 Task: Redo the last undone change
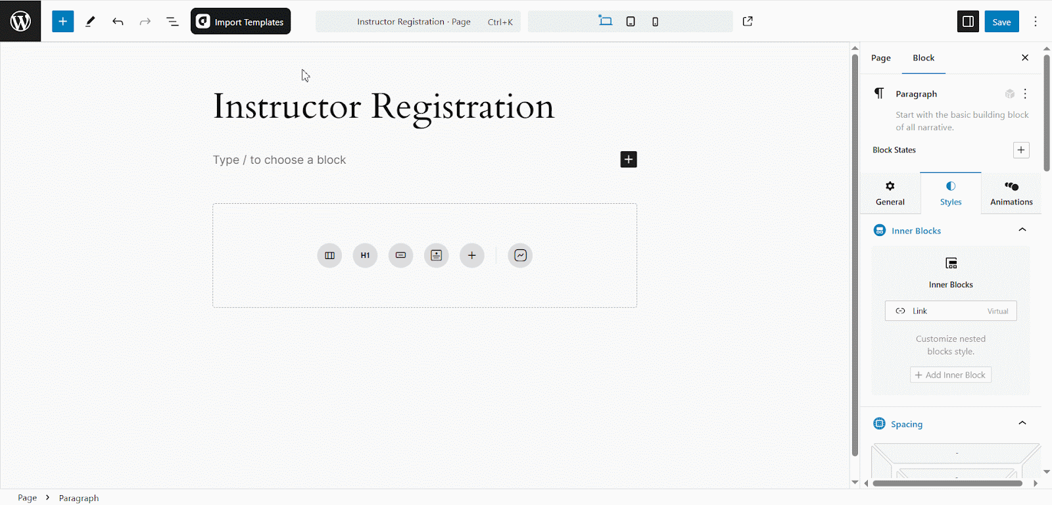coord(145,22)
